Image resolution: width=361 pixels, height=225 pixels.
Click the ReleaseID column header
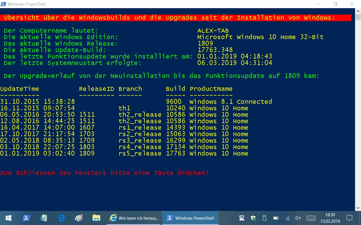click(96, 89)
